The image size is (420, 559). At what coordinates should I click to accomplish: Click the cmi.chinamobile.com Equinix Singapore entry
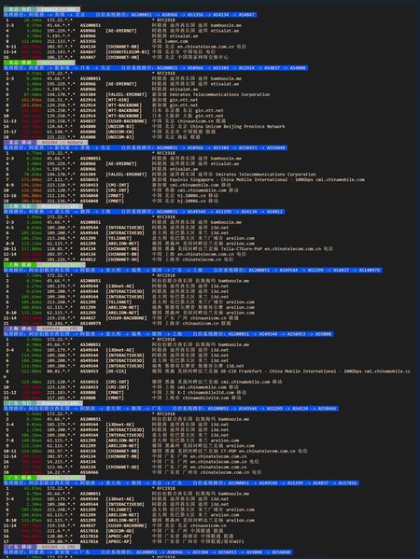[x=265, y=180]
